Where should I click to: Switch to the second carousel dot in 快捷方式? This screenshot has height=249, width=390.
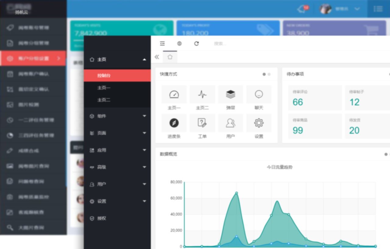(269, 74)
